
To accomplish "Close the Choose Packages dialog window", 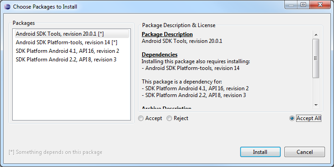I will pyautogui.click(x=320, y=5).
